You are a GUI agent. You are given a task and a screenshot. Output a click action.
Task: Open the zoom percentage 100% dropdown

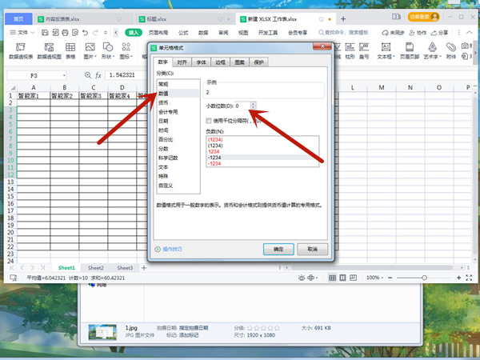click(374, 277)
